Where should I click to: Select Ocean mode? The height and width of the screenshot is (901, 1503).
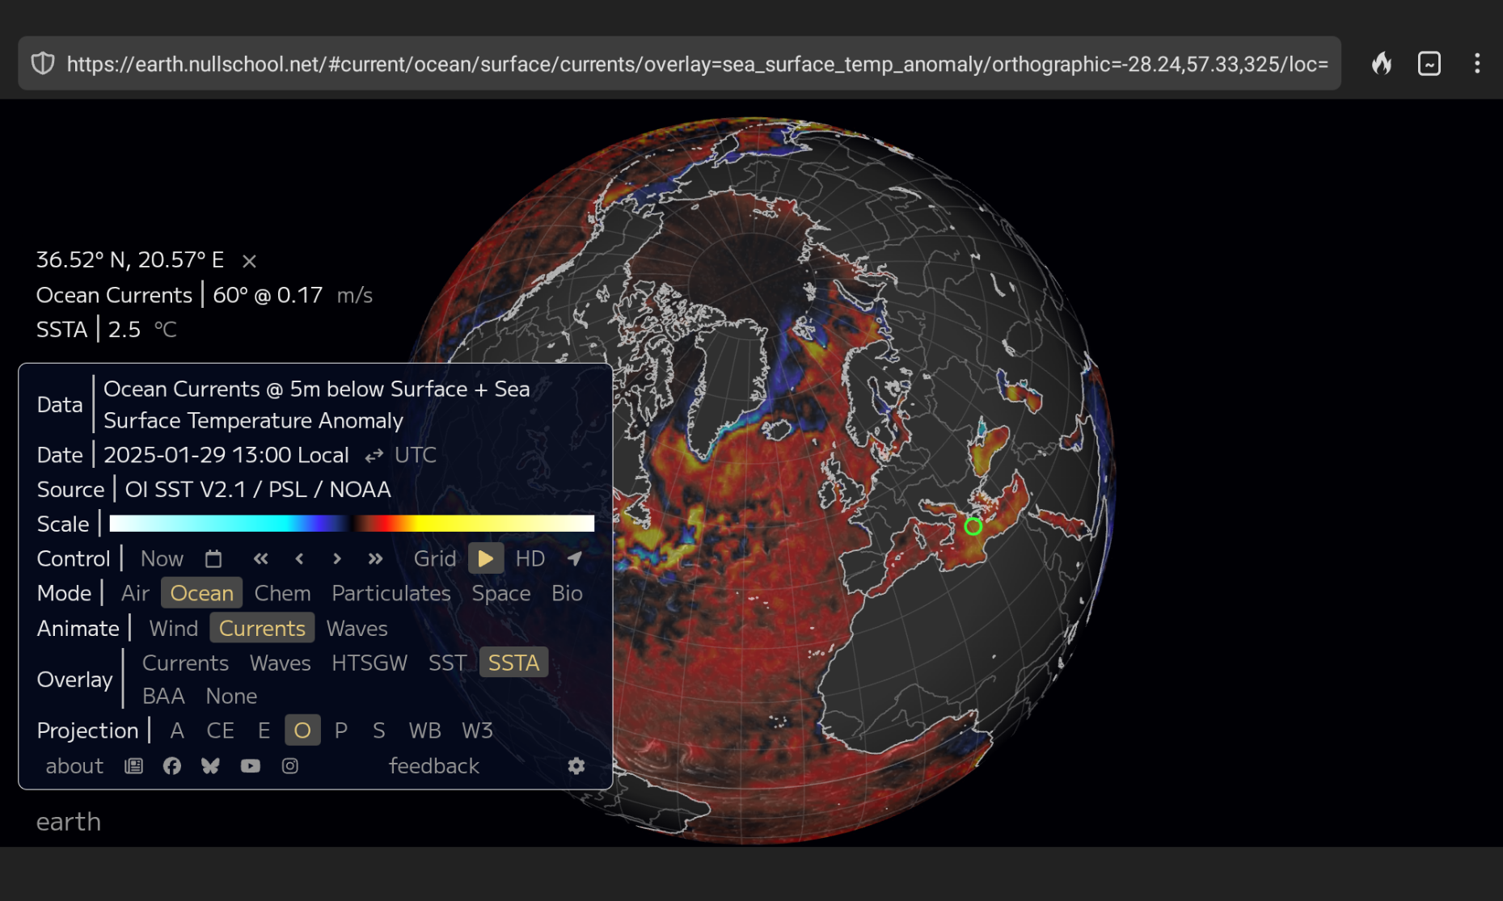coord(201,593)
